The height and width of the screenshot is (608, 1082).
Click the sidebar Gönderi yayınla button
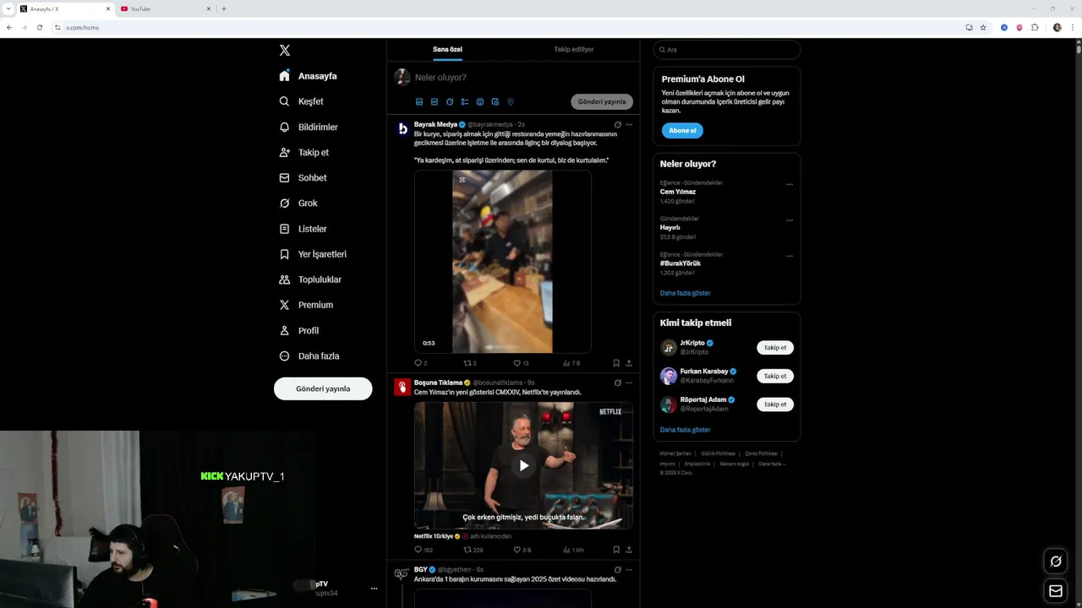coord(323,388)
